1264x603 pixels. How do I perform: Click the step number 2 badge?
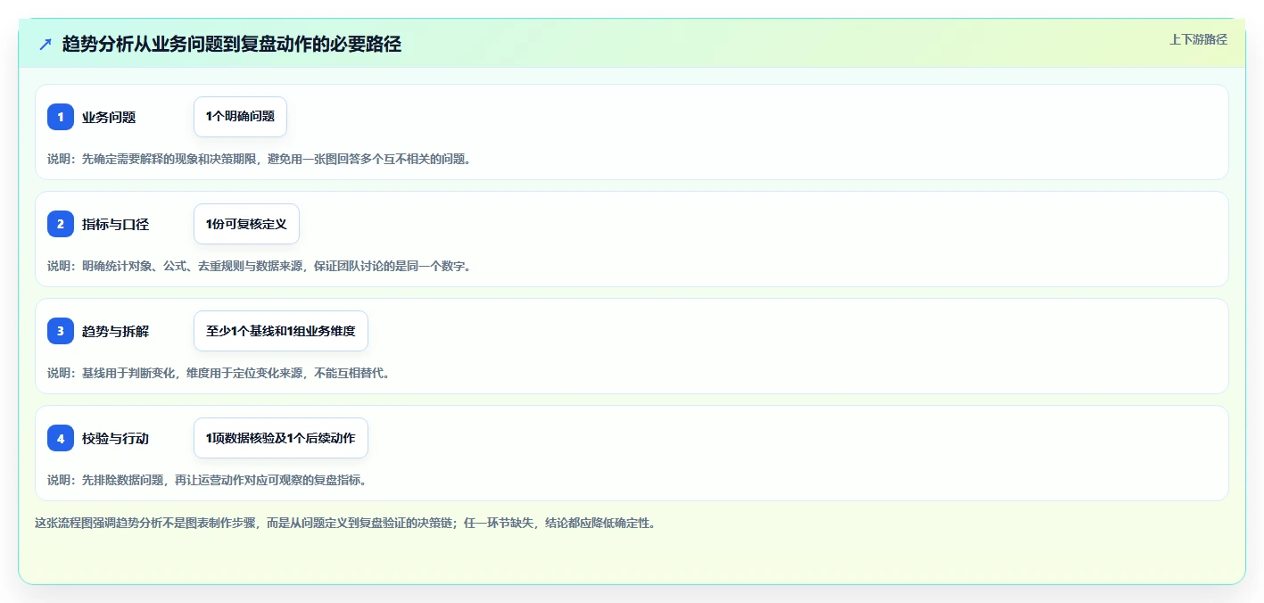(x=61, y=224)
